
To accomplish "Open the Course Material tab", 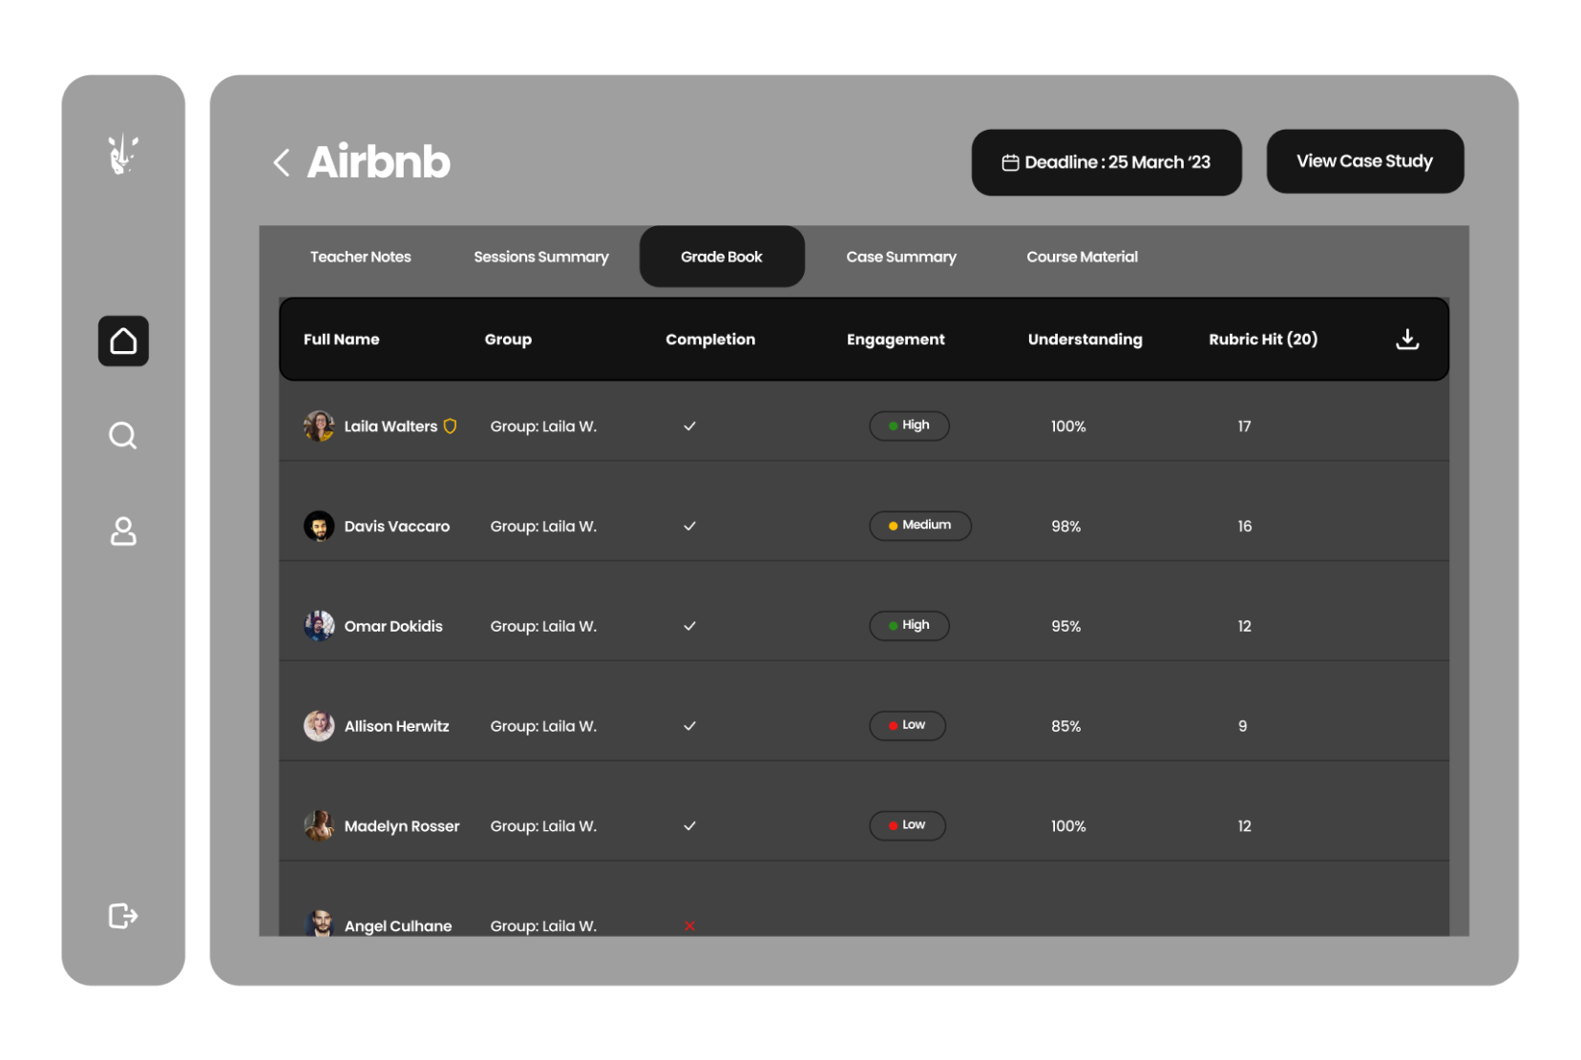I will pyautogui.click(x=1082, y=256).
